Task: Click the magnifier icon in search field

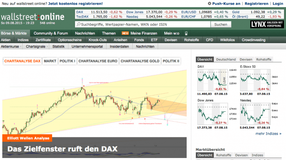Action: (x=78, y=25)
